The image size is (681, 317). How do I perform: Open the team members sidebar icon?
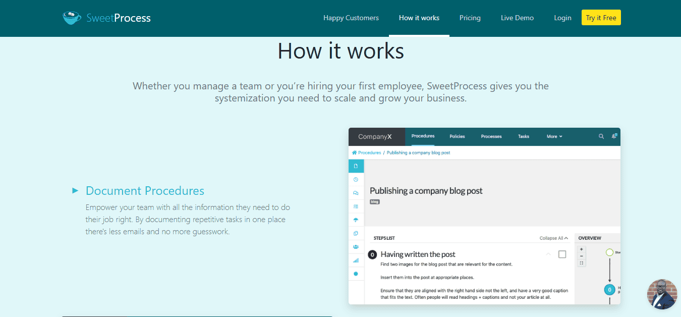(356, 247)
